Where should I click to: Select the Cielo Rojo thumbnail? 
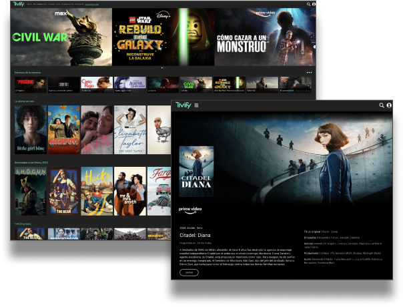97,85
